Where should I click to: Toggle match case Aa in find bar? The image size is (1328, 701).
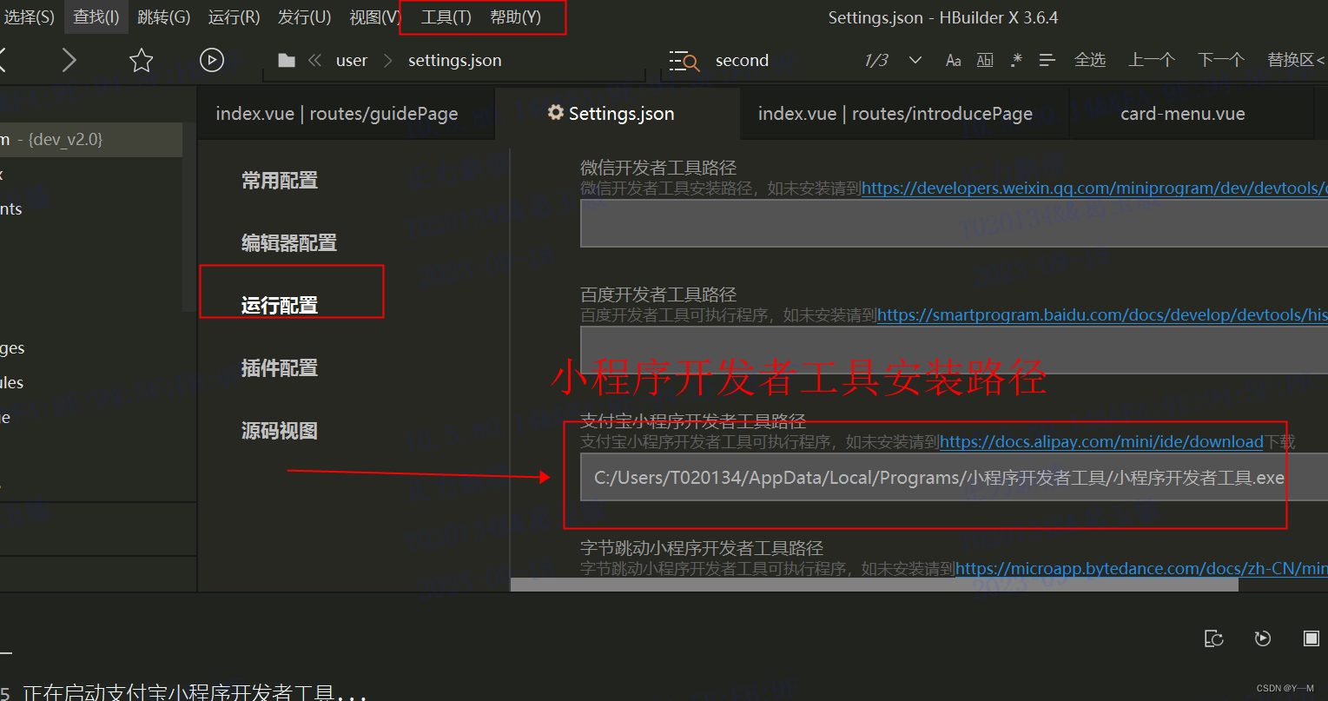pyautogui.click(x=953, y=59)
